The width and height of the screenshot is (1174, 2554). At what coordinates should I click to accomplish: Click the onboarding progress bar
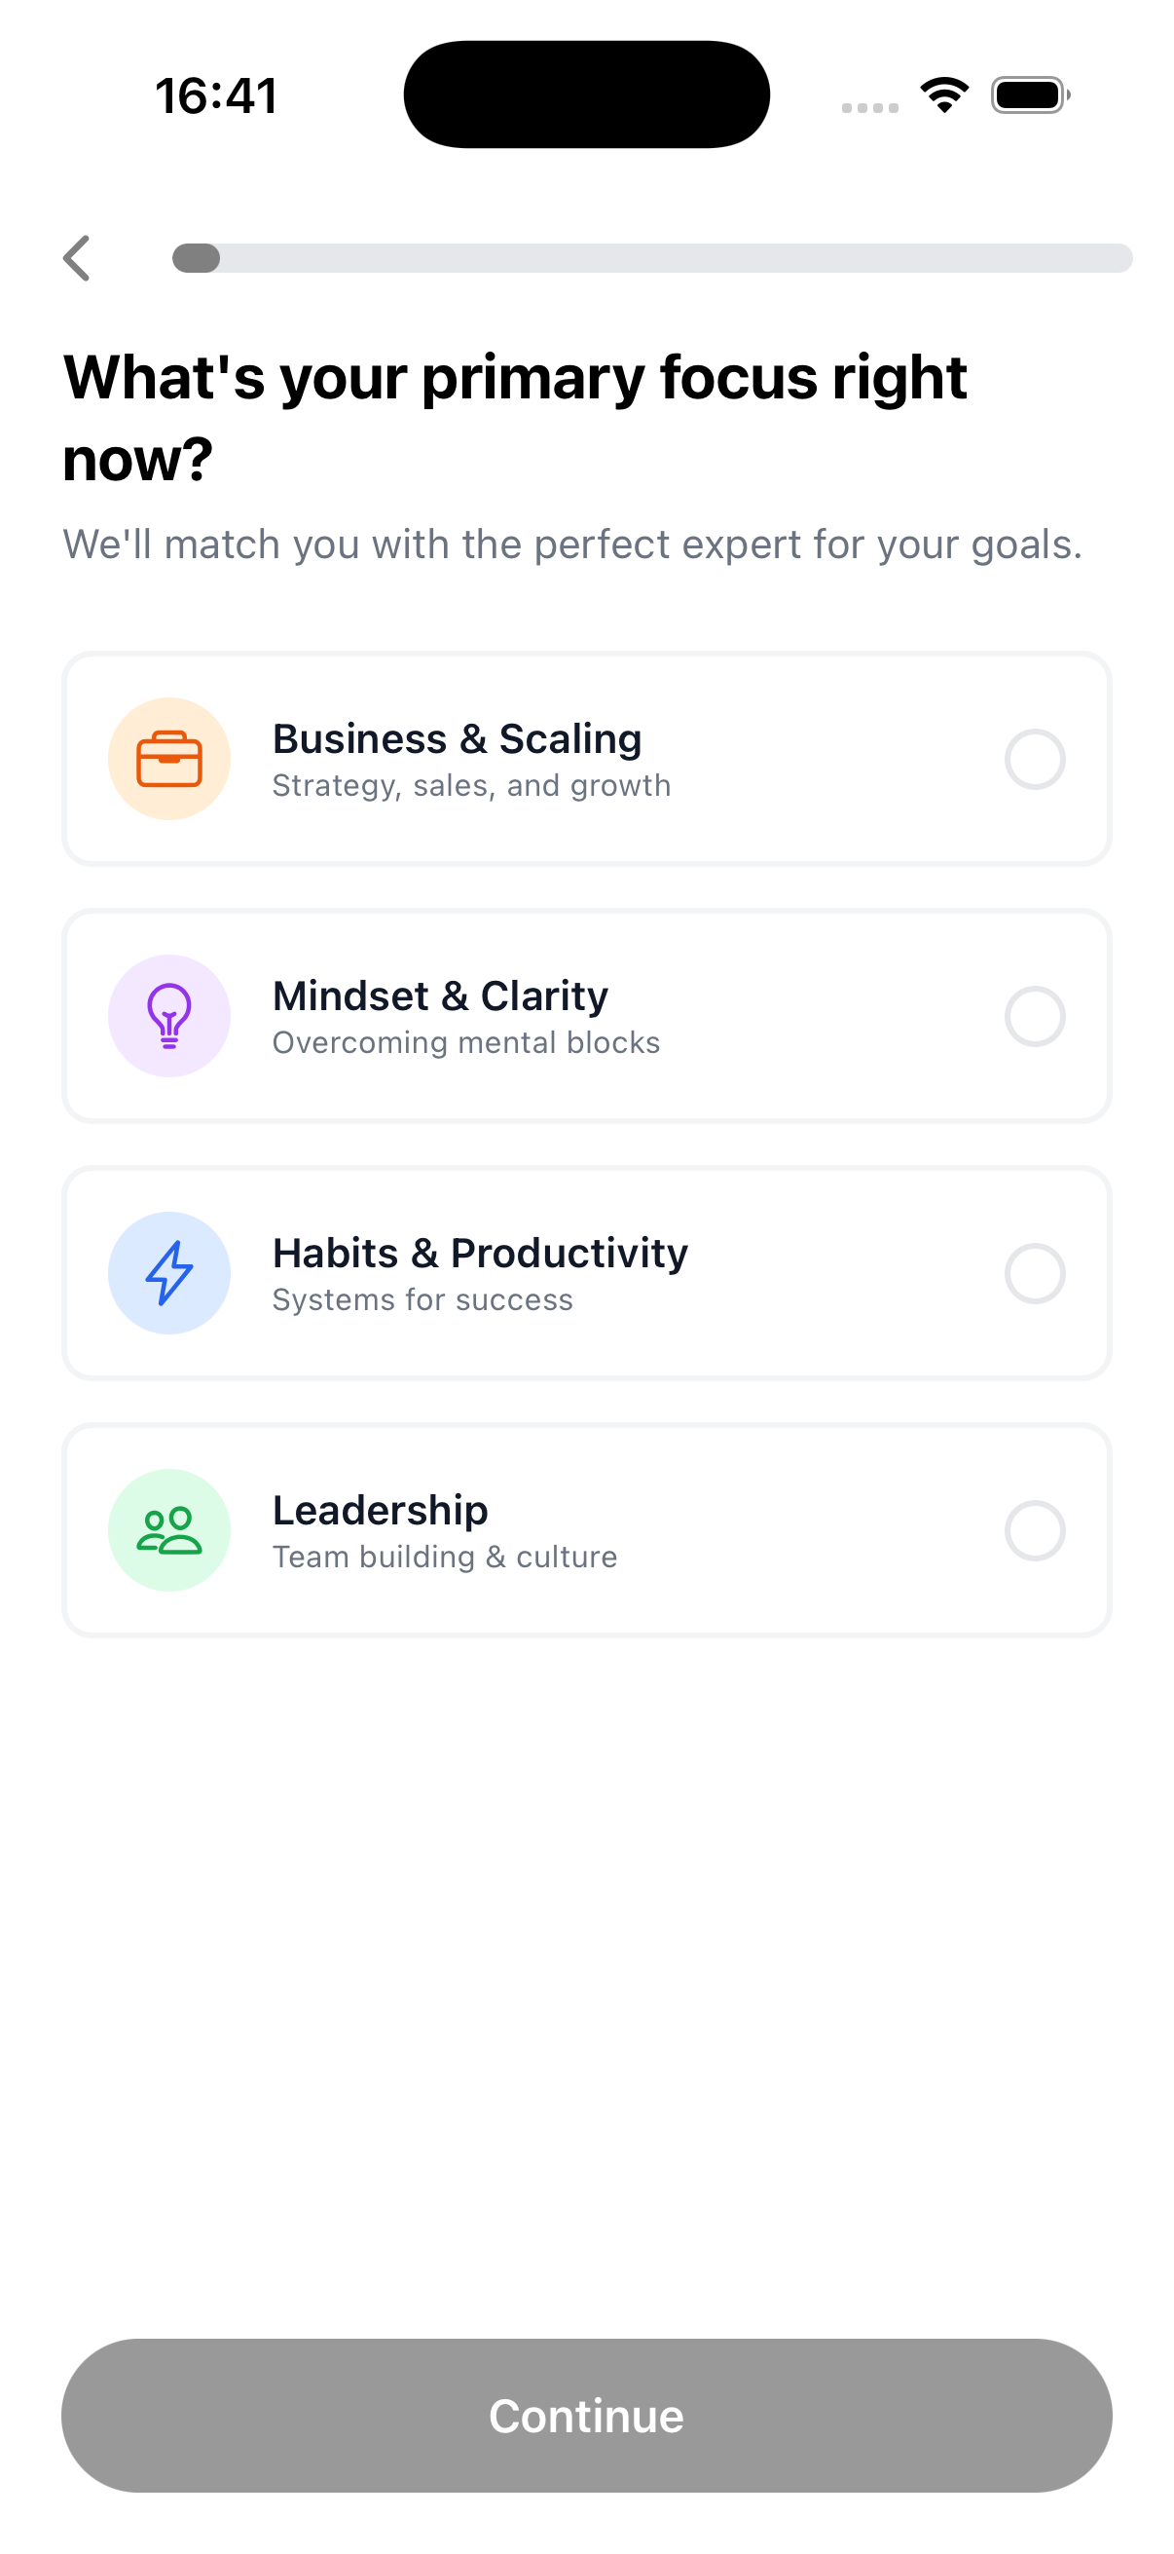[x=652, y=258]
